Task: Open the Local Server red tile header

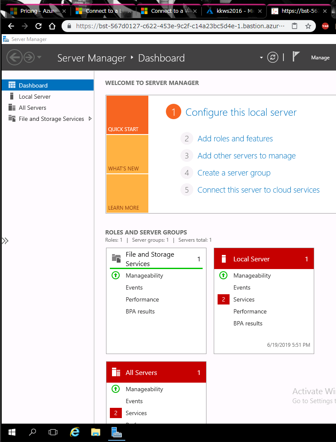Action: click(264, 259)
